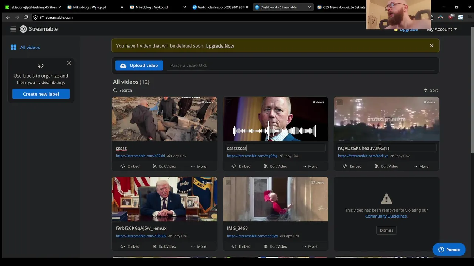The image size is (474, 266).
Task: Click the Upgrade link in header
Action: pyautogui.click(x=406, y=29)
